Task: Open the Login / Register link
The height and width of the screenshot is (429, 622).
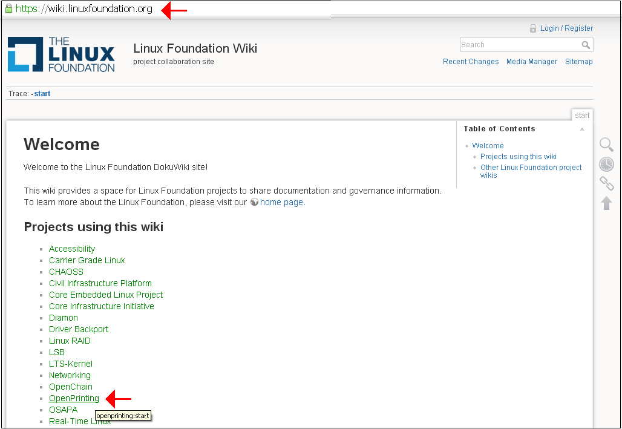Action: tap(566, 28)
